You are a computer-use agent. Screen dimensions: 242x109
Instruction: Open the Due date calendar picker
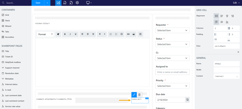pyautogui.click(x=187, y=100)
